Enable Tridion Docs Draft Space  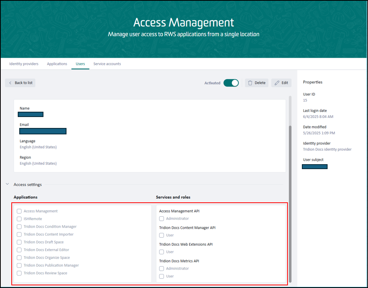click(19, 242)
